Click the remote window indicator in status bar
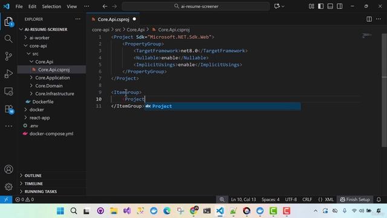387x218 pixels. [6, 199]
